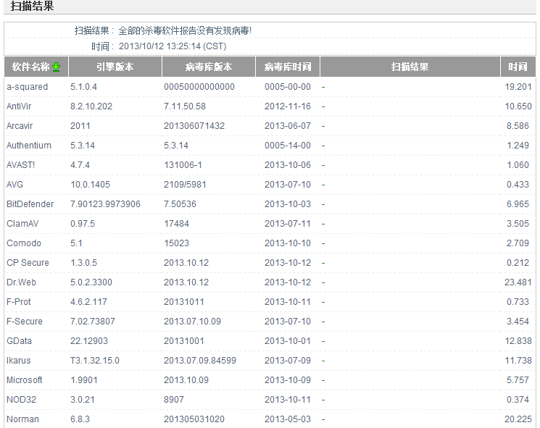The width and height of the screenshot is (540, 428).
Task: Click virus database version 8907
Action: tap(174, 400)
